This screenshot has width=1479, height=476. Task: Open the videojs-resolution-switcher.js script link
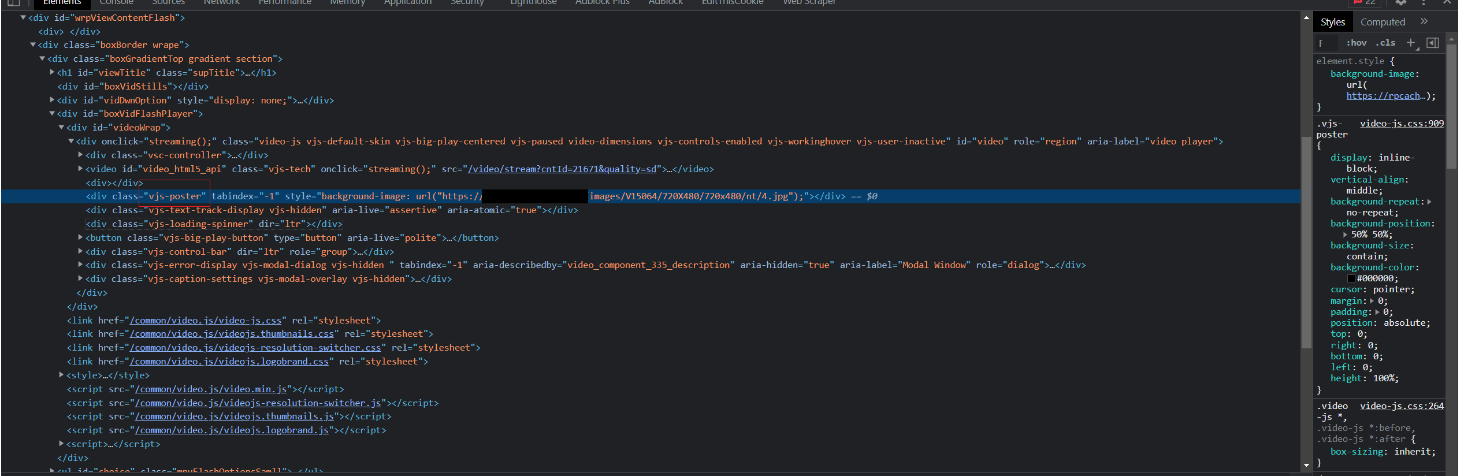coord(258,403)
